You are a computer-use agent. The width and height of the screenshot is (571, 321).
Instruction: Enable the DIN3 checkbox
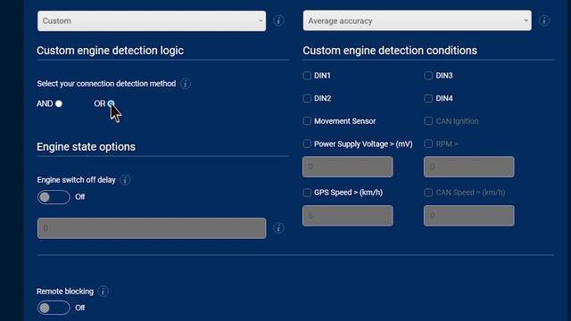point(428,76)
